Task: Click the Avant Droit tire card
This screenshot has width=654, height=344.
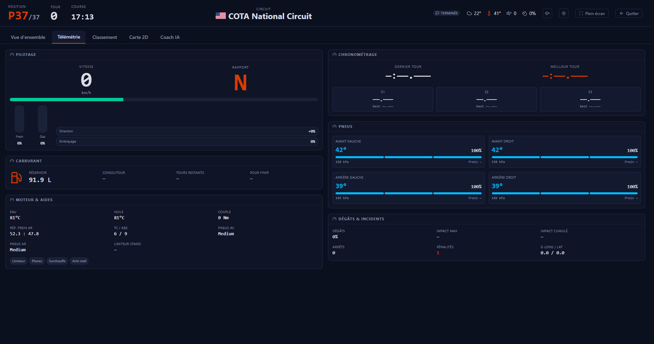Action: (564, 152)
